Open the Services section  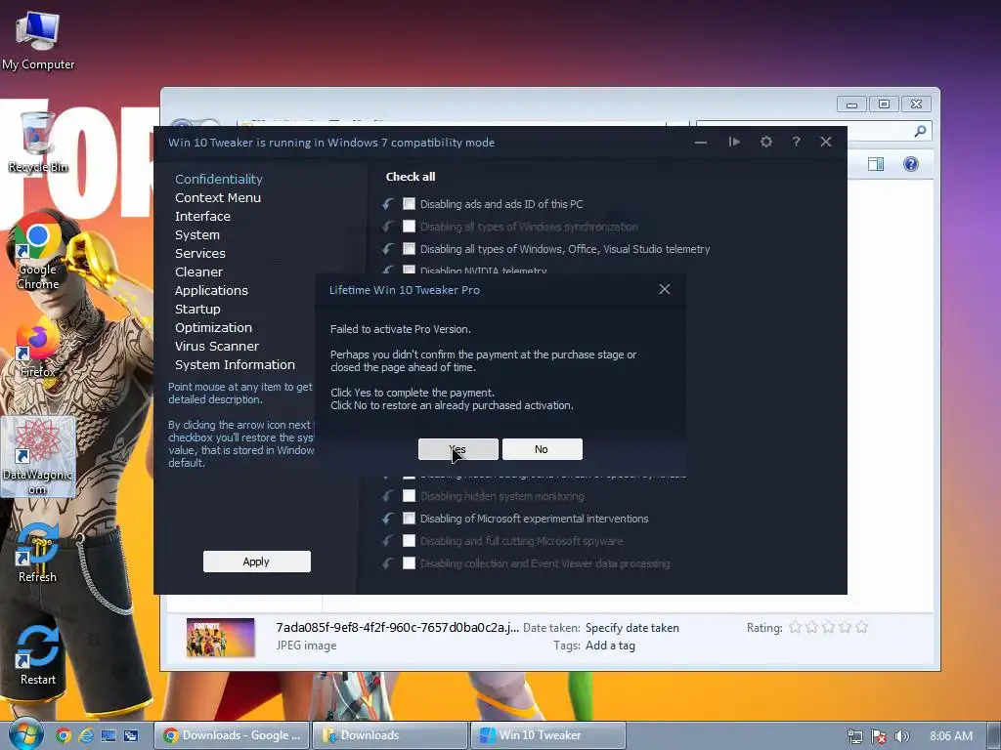199,253
